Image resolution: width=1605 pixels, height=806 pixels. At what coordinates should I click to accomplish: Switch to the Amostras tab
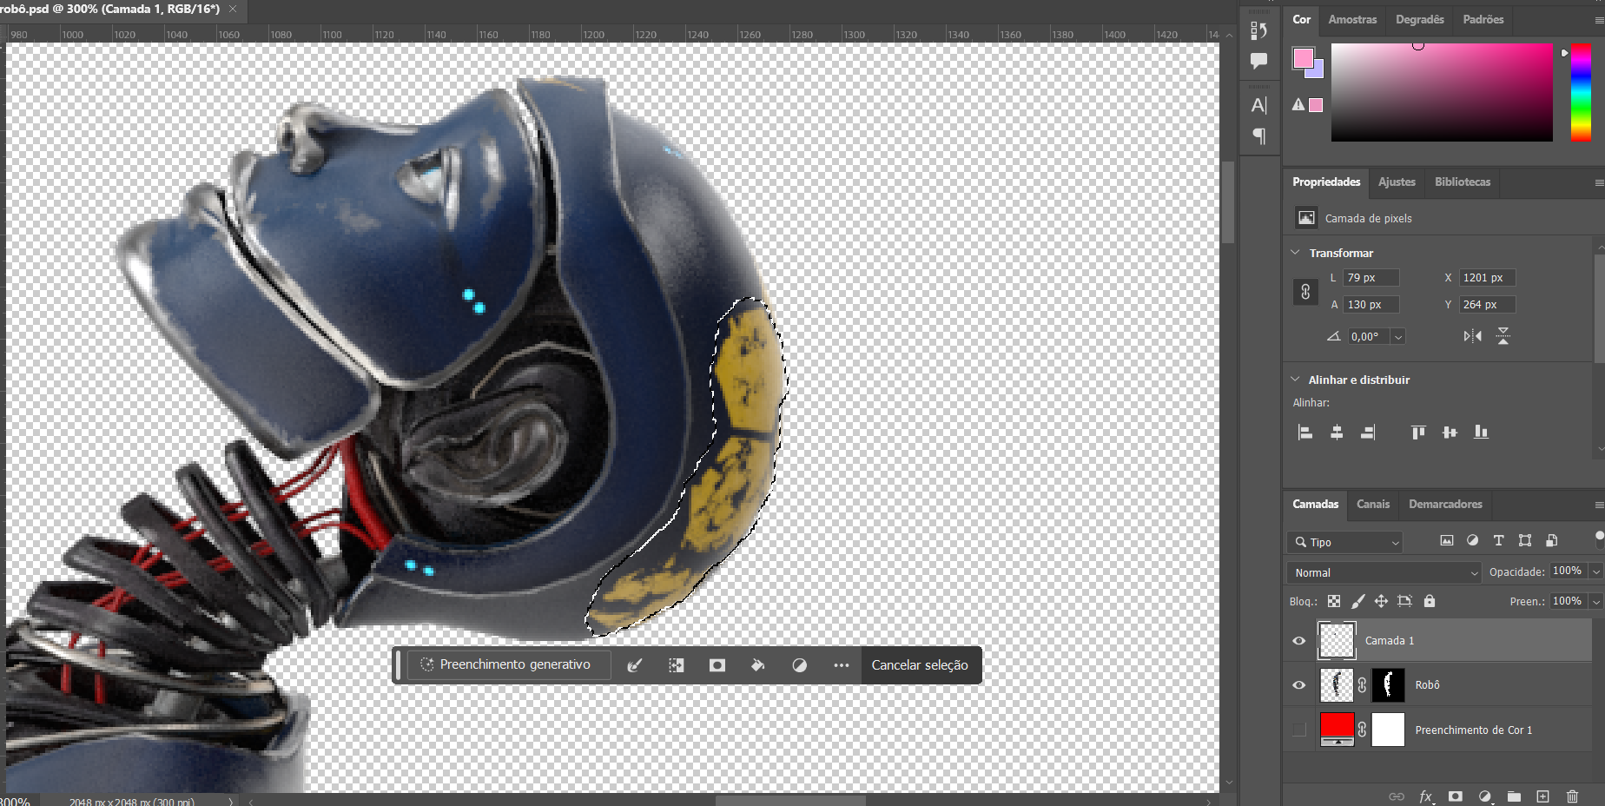coord(1352,19)
